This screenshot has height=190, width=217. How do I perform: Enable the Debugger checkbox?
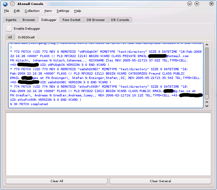click(9, 29)
